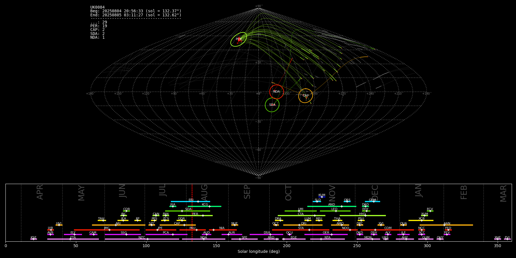This screenshot has height=258, width=516.
Task: Click the green SDA radiant circle on map
Action: [272, 105]
